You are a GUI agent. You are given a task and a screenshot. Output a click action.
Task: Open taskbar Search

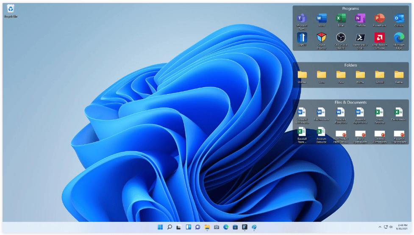[x=169, y=227]
